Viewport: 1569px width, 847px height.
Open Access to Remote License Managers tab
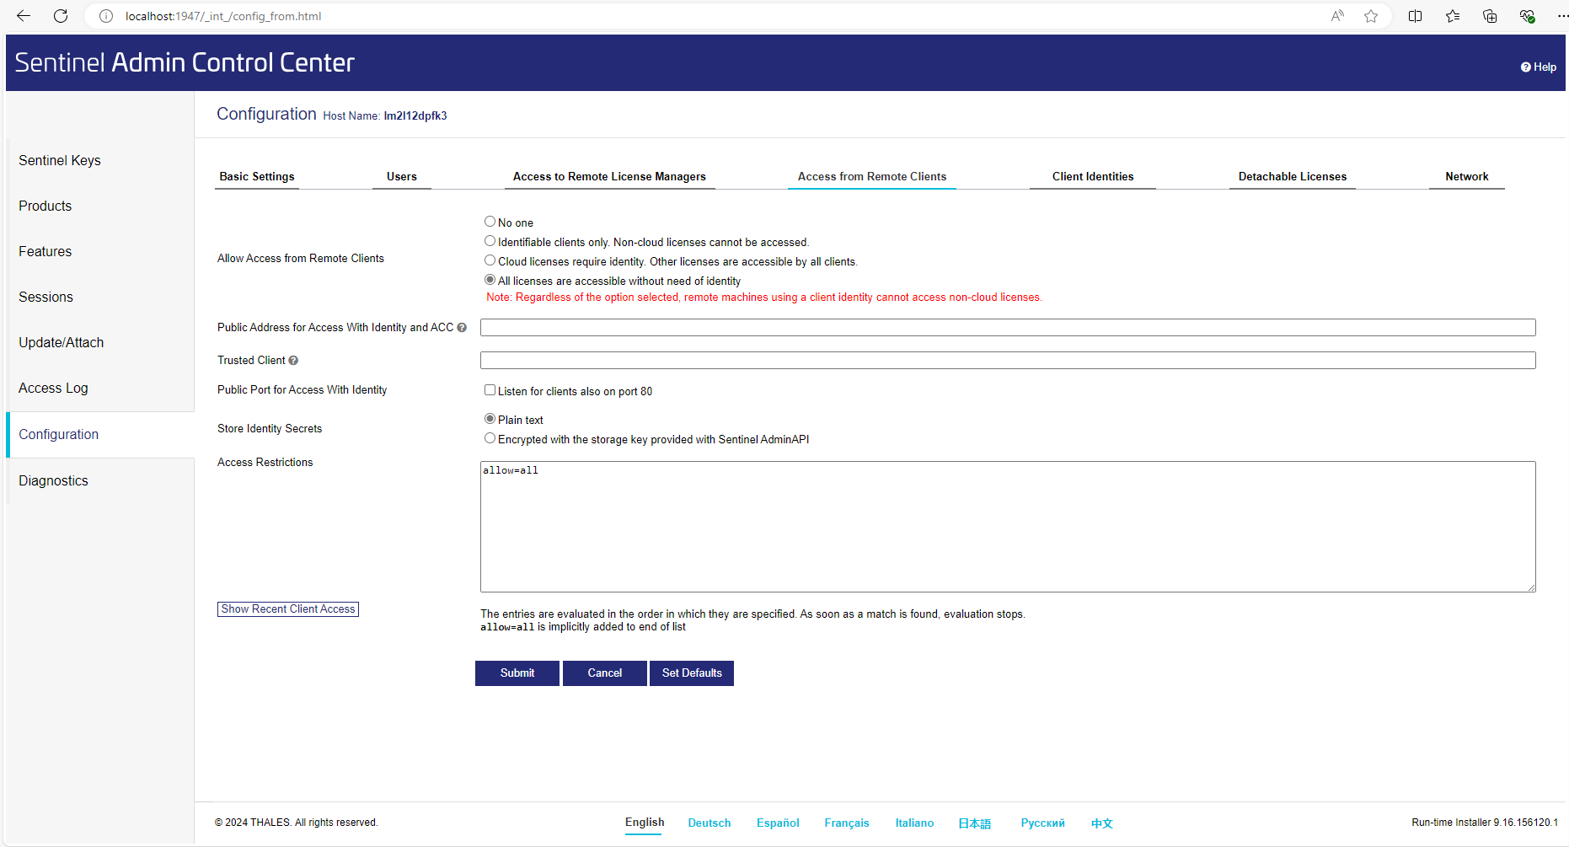tap(609, 177)
